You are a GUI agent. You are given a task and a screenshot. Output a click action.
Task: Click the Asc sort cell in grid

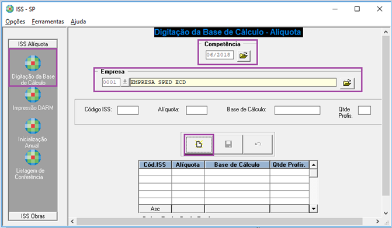155,209
